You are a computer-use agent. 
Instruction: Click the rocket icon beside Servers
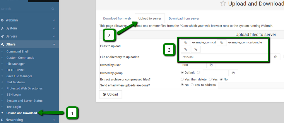point(2,36)
